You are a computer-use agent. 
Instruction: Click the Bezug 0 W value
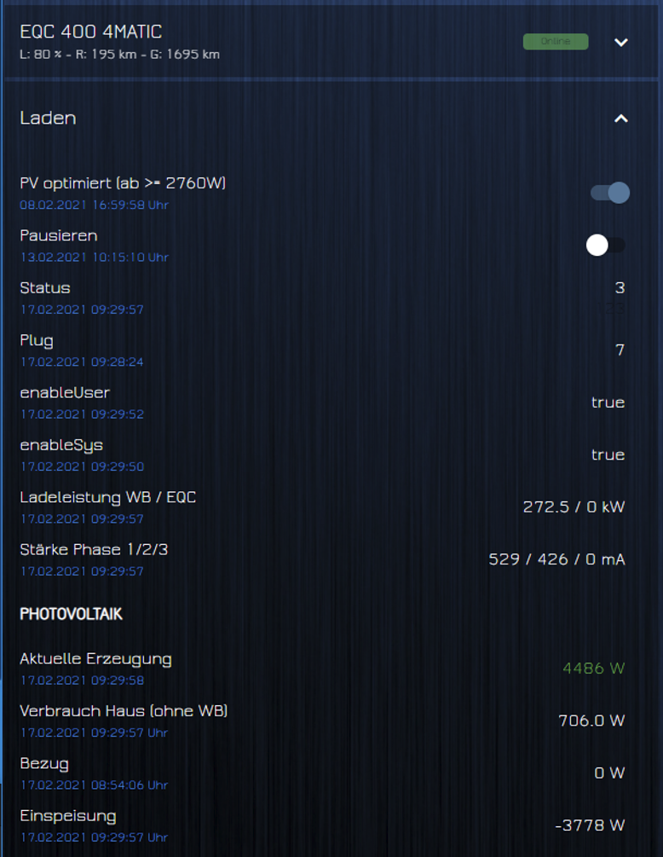609,773
